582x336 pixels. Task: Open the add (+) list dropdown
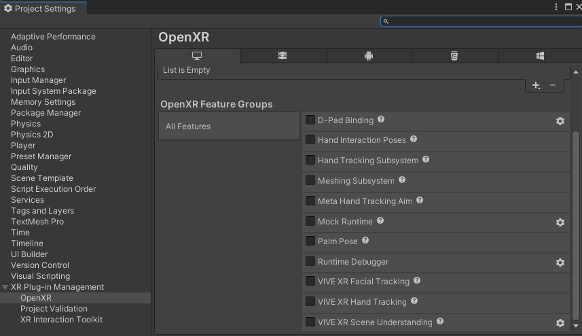click(536, 86)
